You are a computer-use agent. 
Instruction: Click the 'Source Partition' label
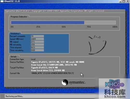(17, 62)
